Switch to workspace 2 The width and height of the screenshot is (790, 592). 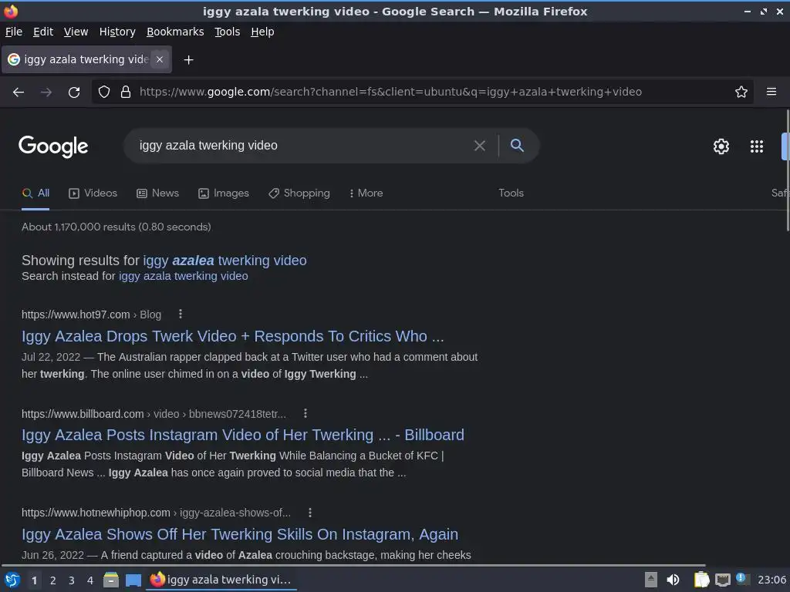click(53, 580)
